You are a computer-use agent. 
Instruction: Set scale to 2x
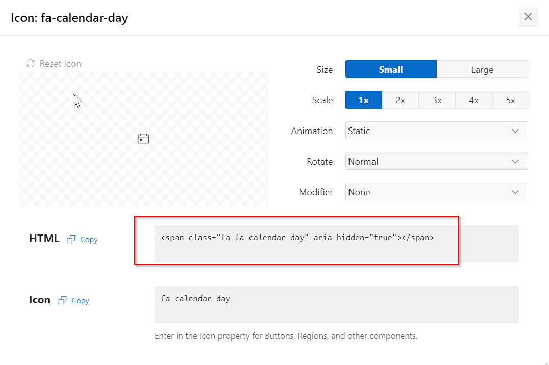[400, 100]
